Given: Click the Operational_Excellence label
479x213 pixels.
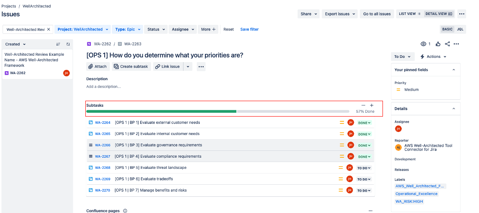Looking at the screenshot, I should tap(416, 194).
